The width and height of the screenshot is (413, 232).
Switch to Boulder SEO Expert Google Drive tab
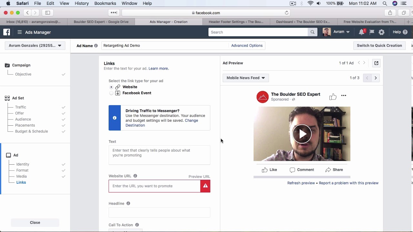pyautogui.click(x=101, y=22)
